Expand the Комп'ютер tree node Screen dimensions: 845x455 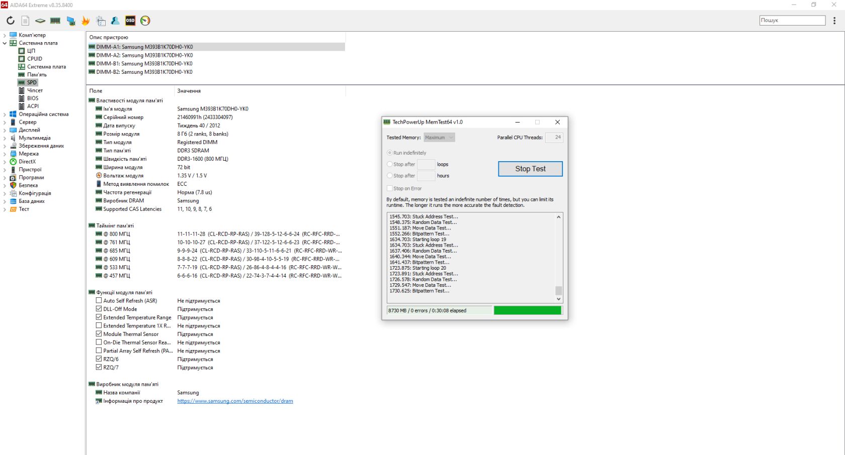(x=5, y=35)
